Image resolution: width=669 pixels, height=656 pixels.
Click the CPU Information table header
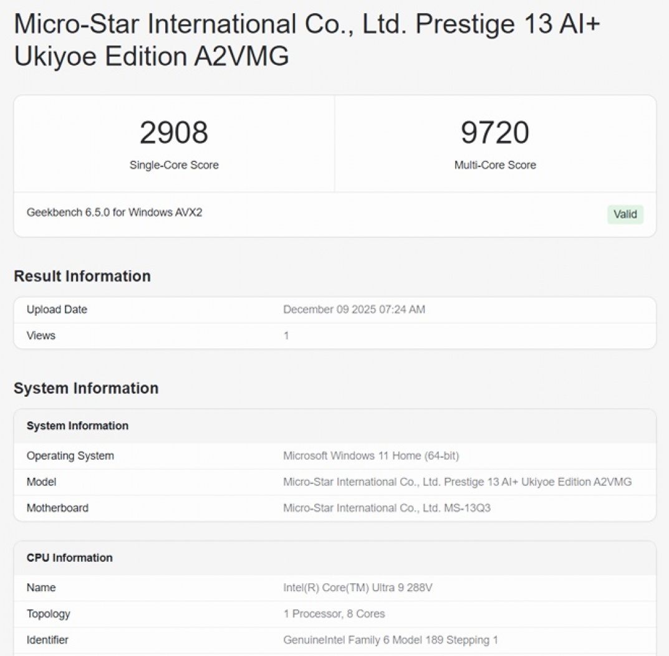[x=69, y=558]
